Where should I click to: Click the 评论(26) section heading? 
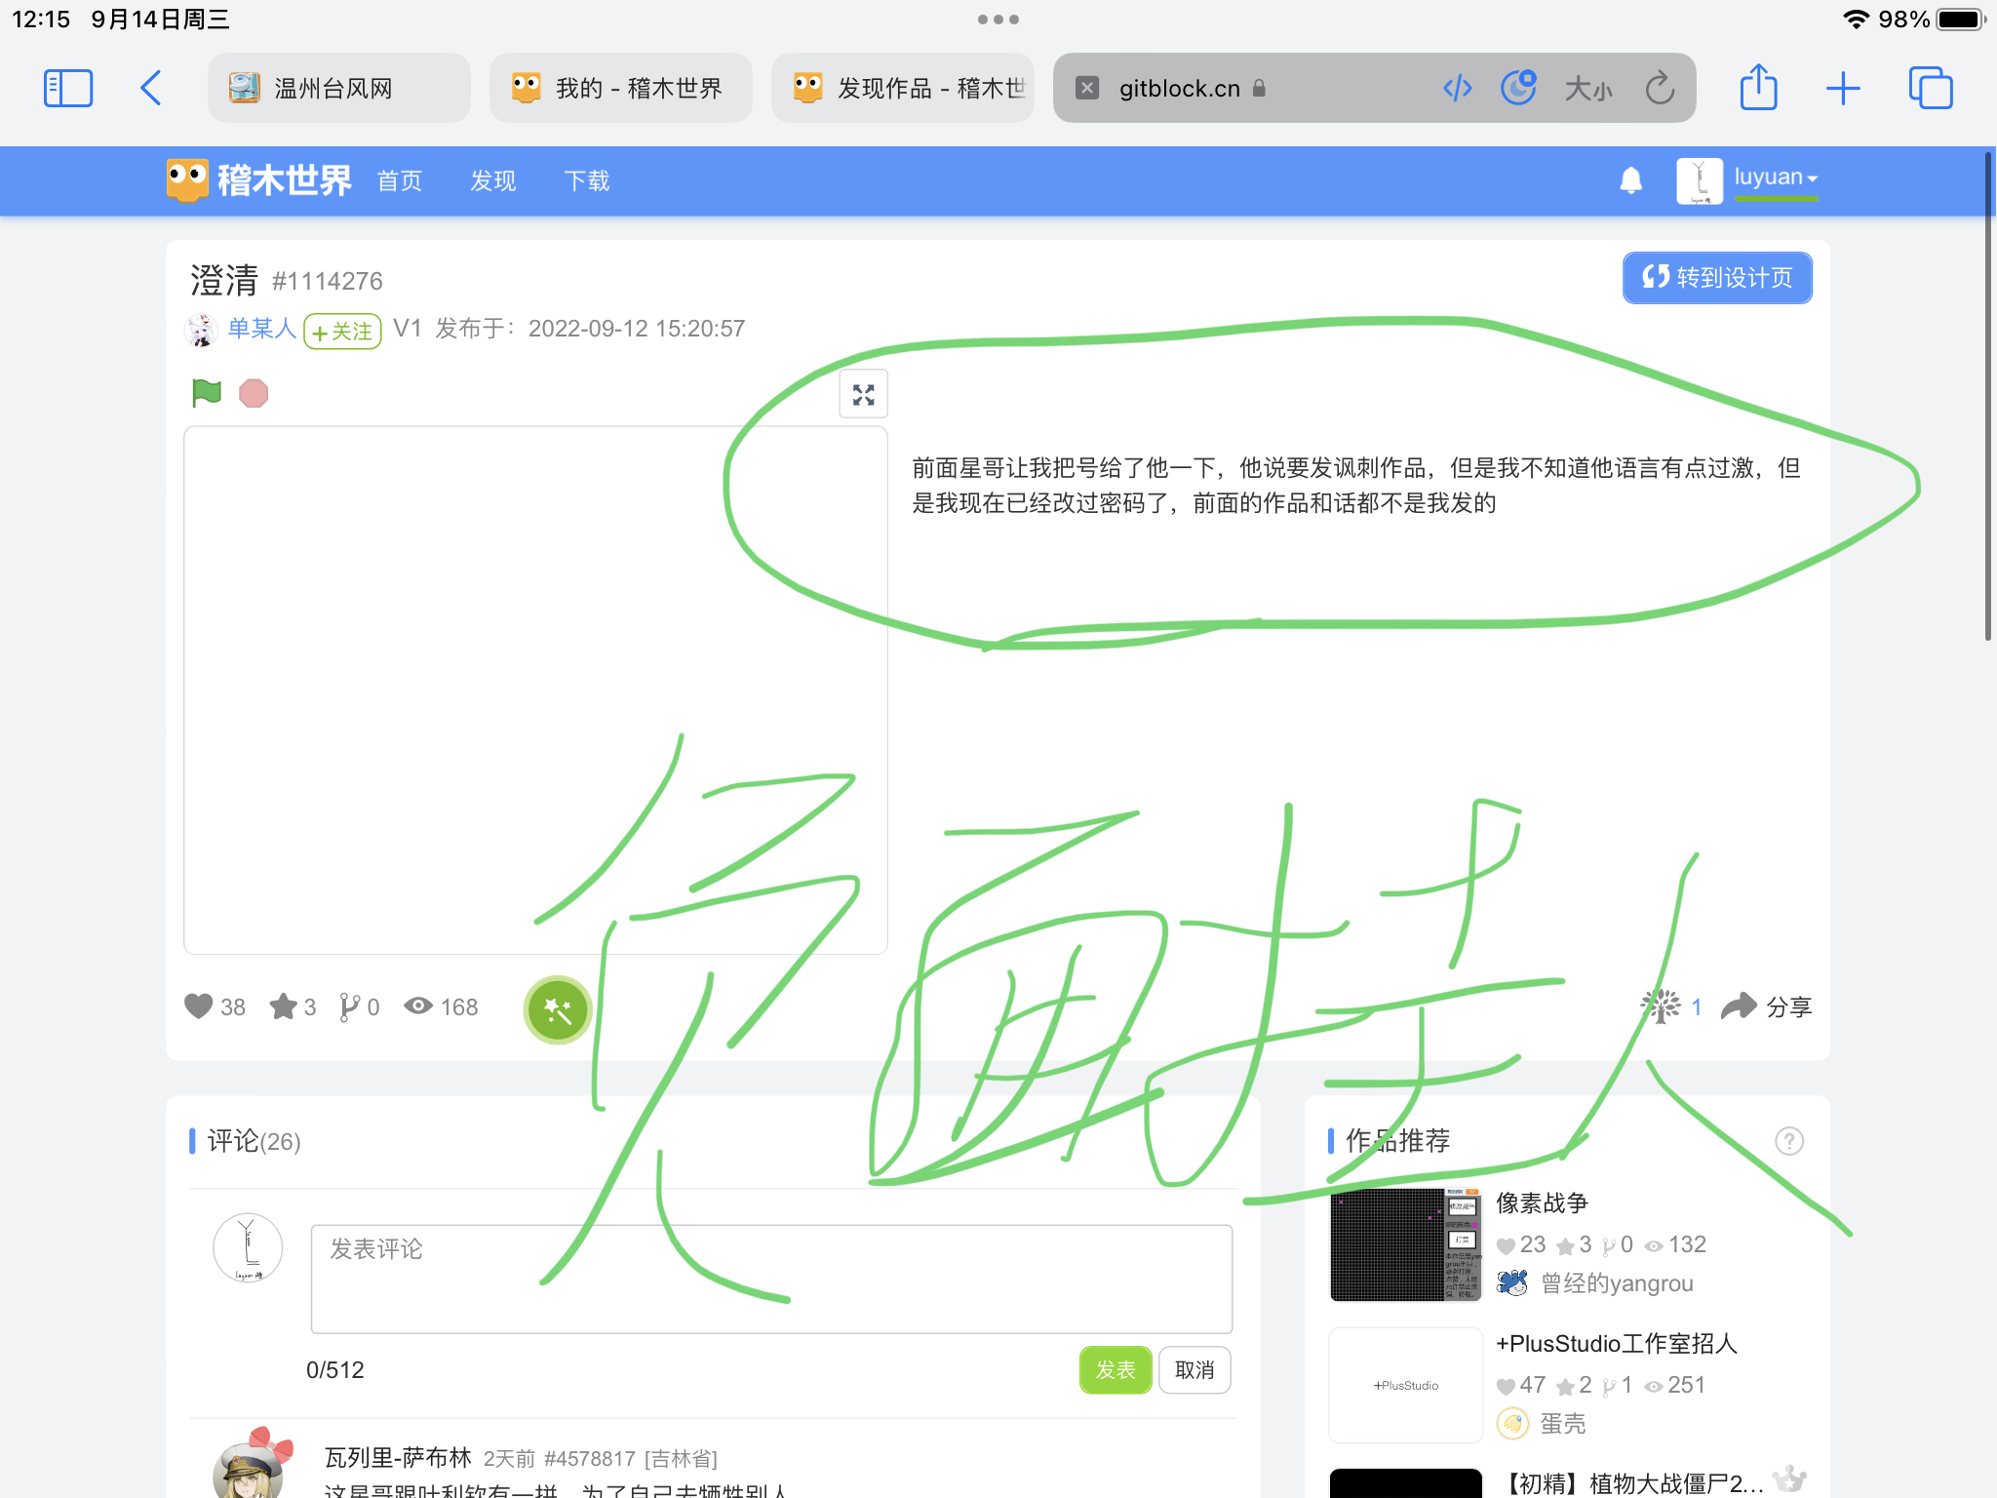pos(254,1141)
